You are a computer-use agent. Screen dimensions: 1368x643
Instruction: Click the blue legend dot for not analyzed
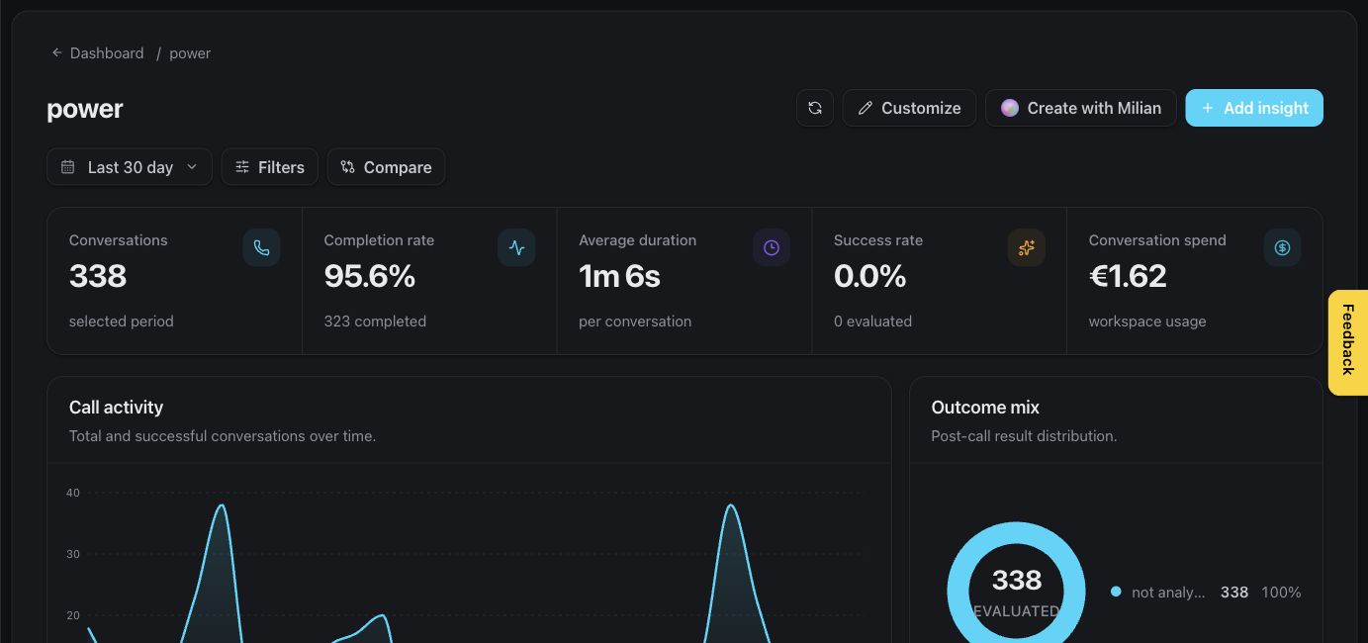tap(1116, 592)
